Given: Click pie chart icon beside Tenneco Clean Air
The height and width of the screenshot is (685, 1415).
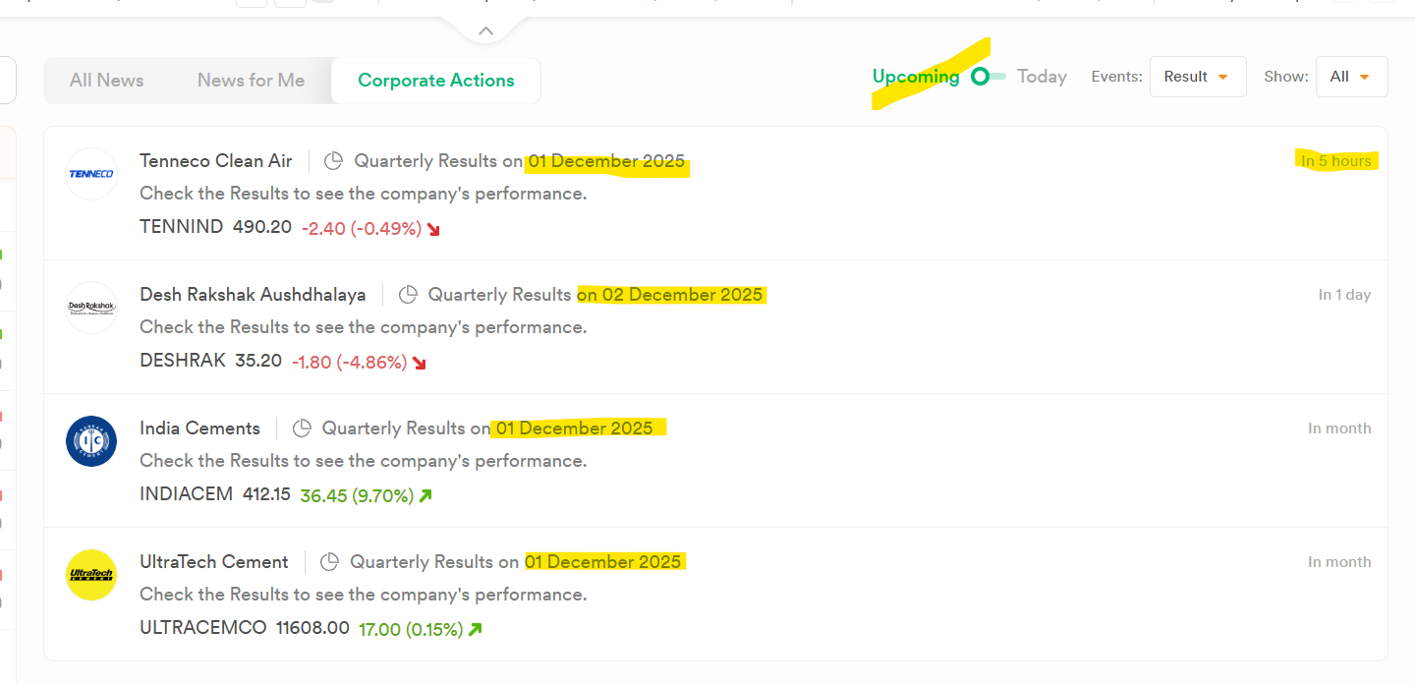Looking at the screenshot, I should (334, 161).
